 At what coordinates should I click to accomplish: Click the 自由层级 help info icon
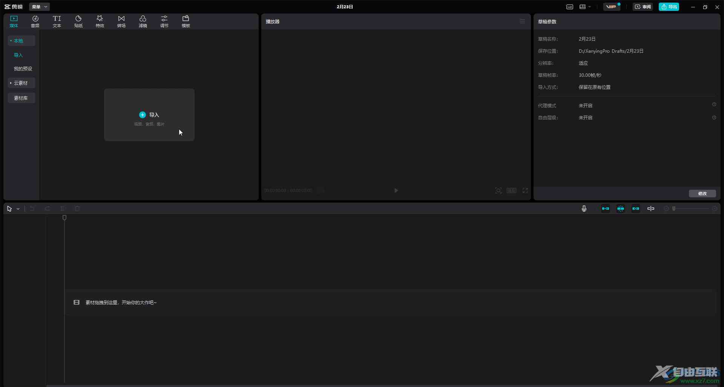coord(714,117)
